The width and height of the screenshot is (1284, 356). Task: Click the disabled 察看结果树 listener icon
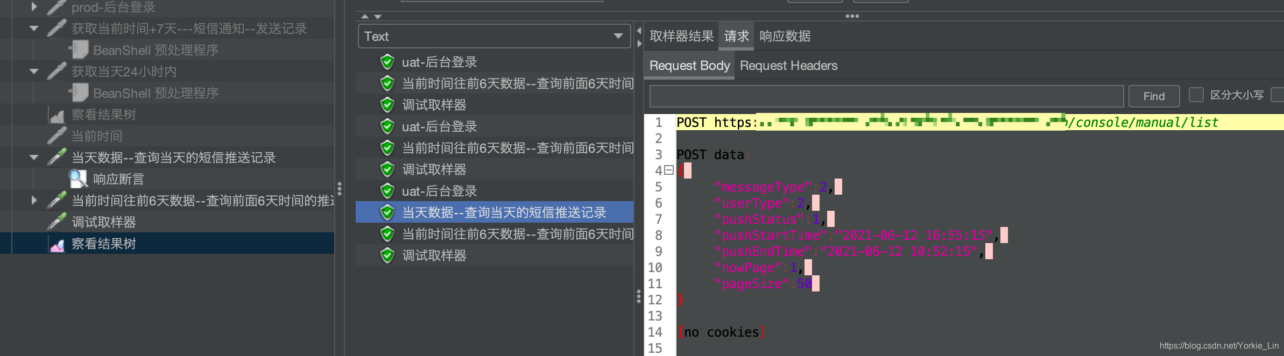(57, 115)
